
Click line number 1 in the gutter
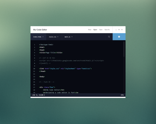pos(35,45)
